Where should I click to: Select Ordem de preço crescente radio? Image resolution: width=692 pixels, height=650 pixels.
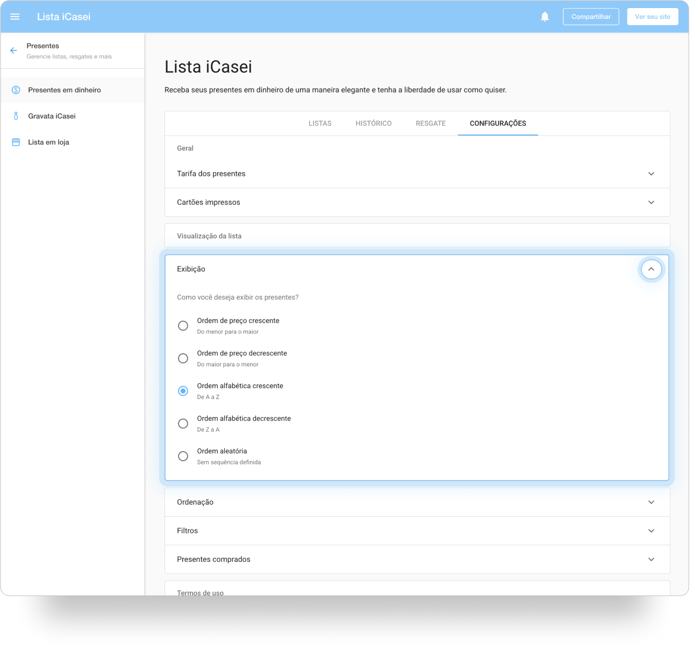click(183, 326)
